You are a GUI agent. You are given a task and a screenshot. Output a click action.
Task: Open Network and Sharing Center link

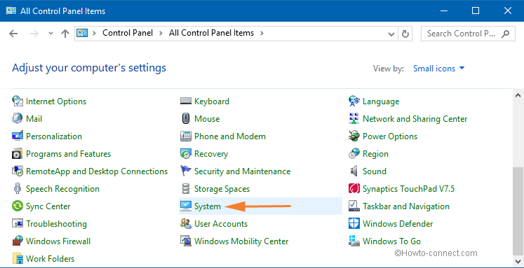pos(415,119)
